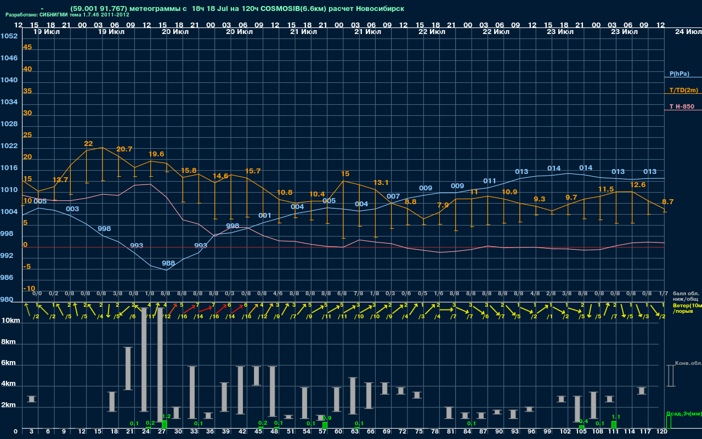The image size is (702, 439).
Task: Click the Разработано: СИБНИГМИ credit line
Action: click(x=67, y=15)
